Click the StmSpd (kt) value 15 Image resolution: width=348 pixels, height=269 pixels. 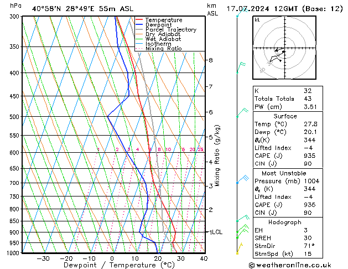click(308, 254)
